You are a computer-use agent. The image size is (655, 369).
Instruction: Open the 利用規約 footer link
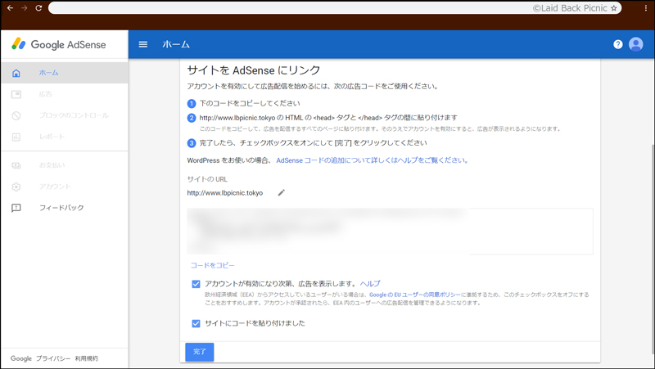pyautogui.click(x=87, y=358)
